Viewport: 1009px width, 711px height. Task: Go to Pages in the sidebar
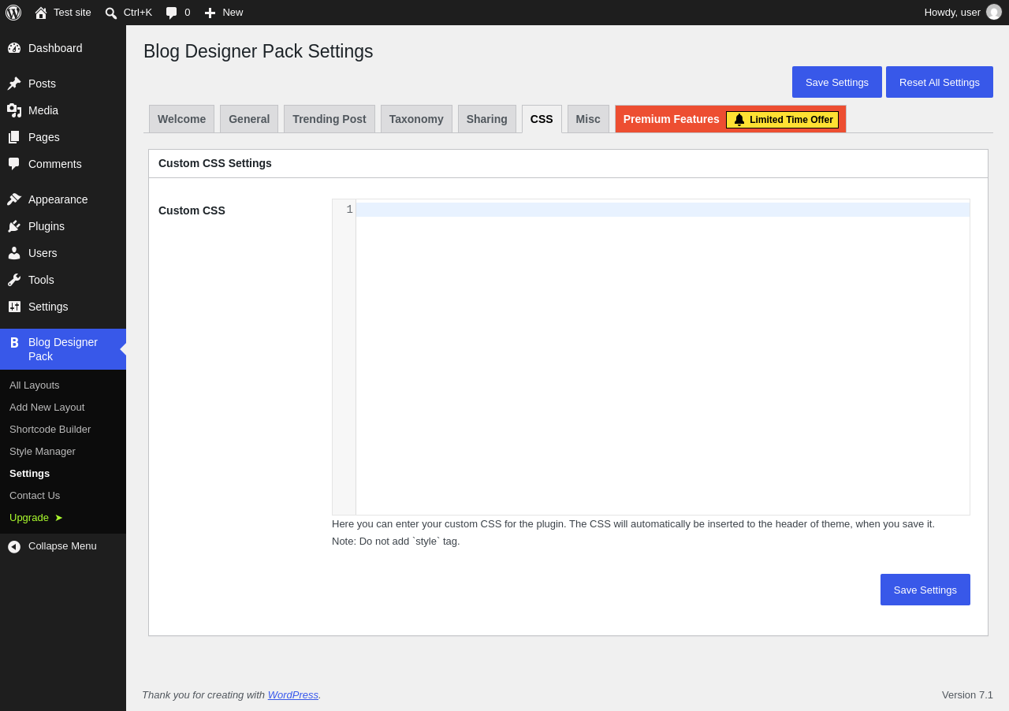(x=63, y=137)
